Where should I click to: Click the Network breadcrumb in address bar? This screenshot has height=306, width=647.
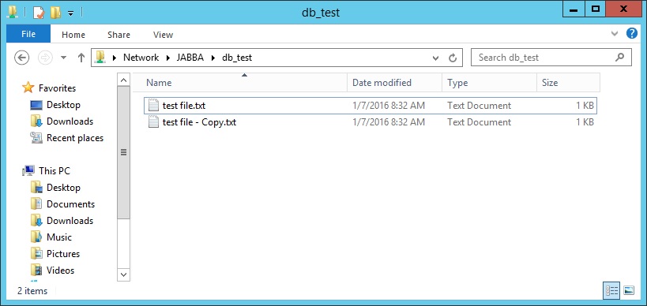point(141,58)
